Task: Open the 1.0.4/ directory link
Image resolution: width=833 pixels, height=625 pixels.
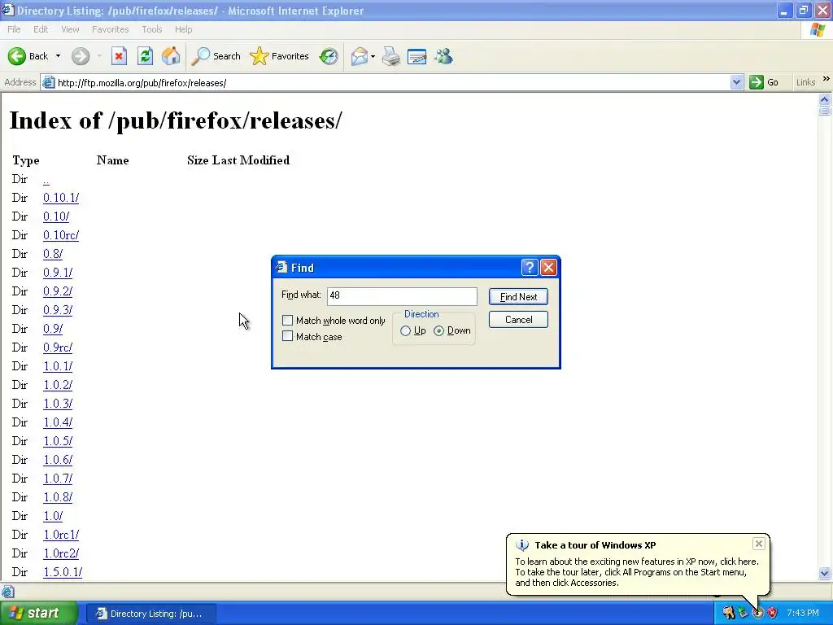Action: click(x=58, y=422)
